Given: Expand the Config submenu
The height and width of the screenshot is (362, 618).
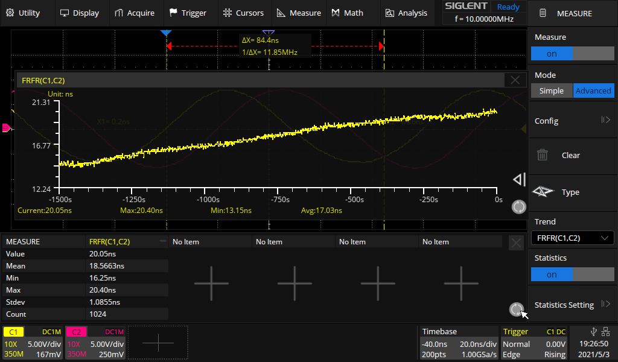Looking at the screenshot, I should click(572, 121).
